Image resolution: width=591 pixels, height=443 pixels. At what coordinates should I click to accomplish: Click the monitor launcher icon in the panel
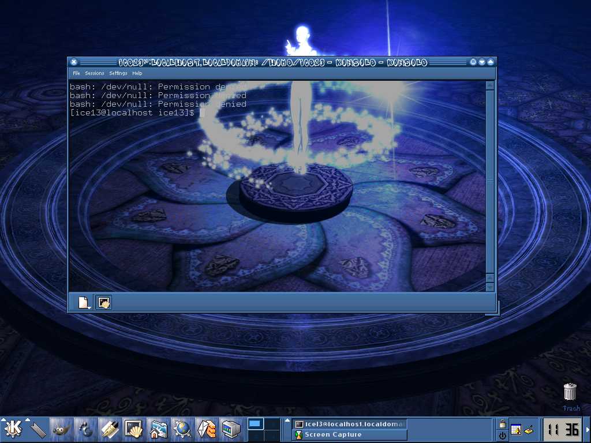coord(230,429)
